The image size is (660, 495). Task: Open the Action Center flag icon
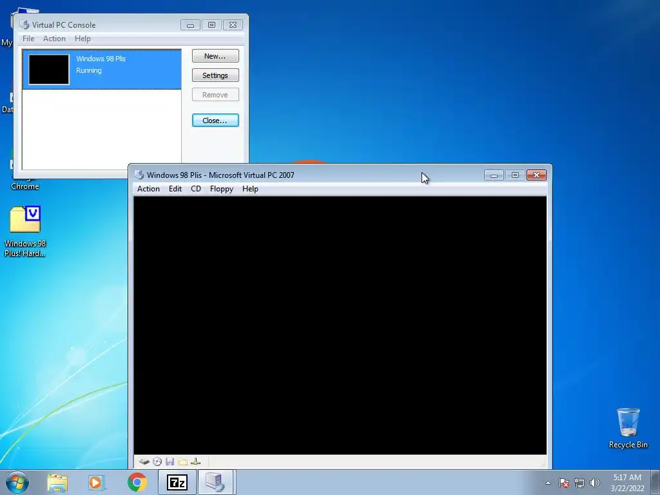pyautogui.click(x=564, y=483)
